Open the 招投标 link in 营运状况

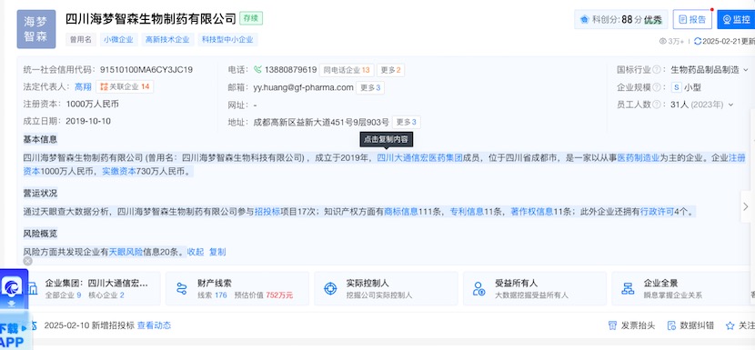tap(267, 211)
